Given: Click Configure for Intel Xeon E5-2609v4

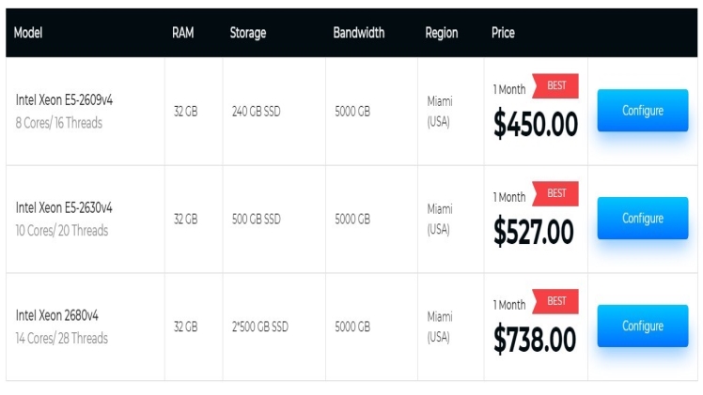Looking at the screenshot, I should click(643, 111).
